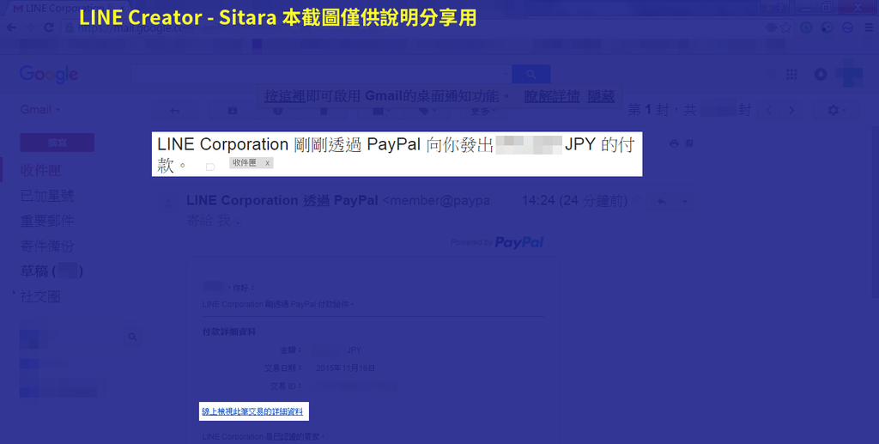This screenshot has width=879, height=444.
Task: Open 收件匣 in the sidebar
Action: point(41,170)
